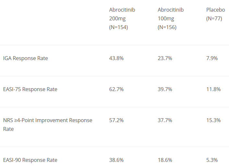Click the 38.6% EASI-90 value
This screenshot has width=229, height=168.
click(116, 160)
